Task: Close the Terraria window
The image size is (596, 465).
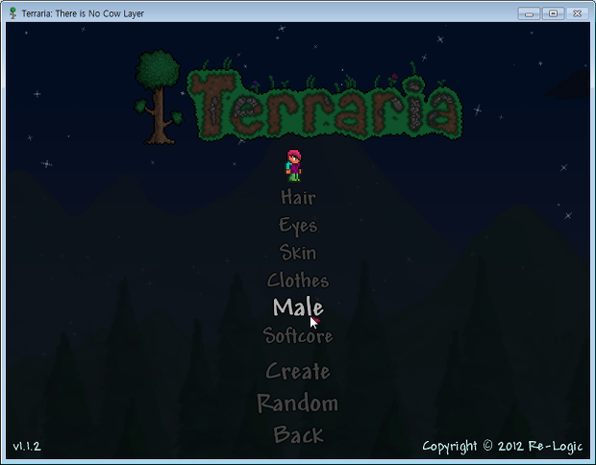Action: 578,13
